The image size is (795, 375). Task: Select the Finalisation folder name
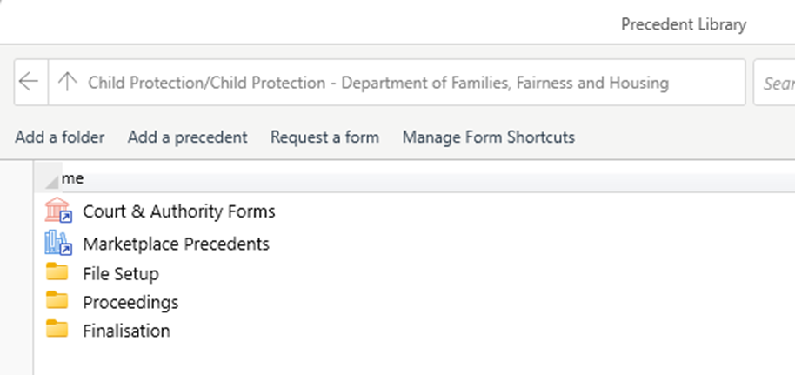tap(126, 331)
